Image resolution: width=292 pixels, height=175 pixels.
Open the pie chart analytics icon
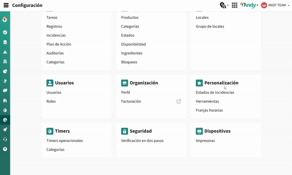(x=5, y=71)
